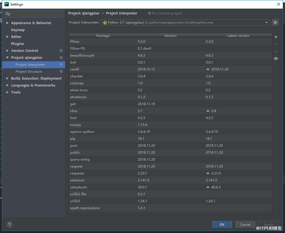Select the lxml package row
285x233 pixels.
[x=170, y=118]
